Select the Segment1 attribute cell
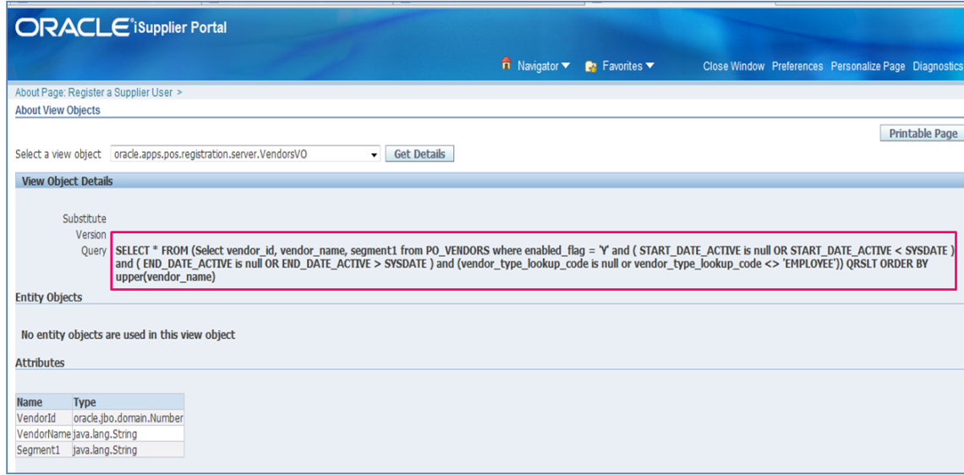Screen dimensions: 964x475 point(44,450)
